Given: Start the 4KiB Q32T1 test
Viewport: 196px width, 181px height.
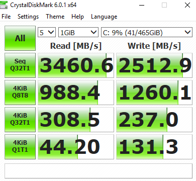Looking at the screenshot, I should 20,120.
